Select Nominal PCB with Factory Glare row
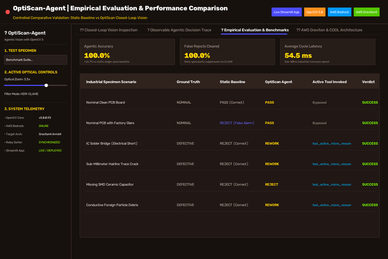The height and width of the screenshot is (259, 388). (230, 123)
